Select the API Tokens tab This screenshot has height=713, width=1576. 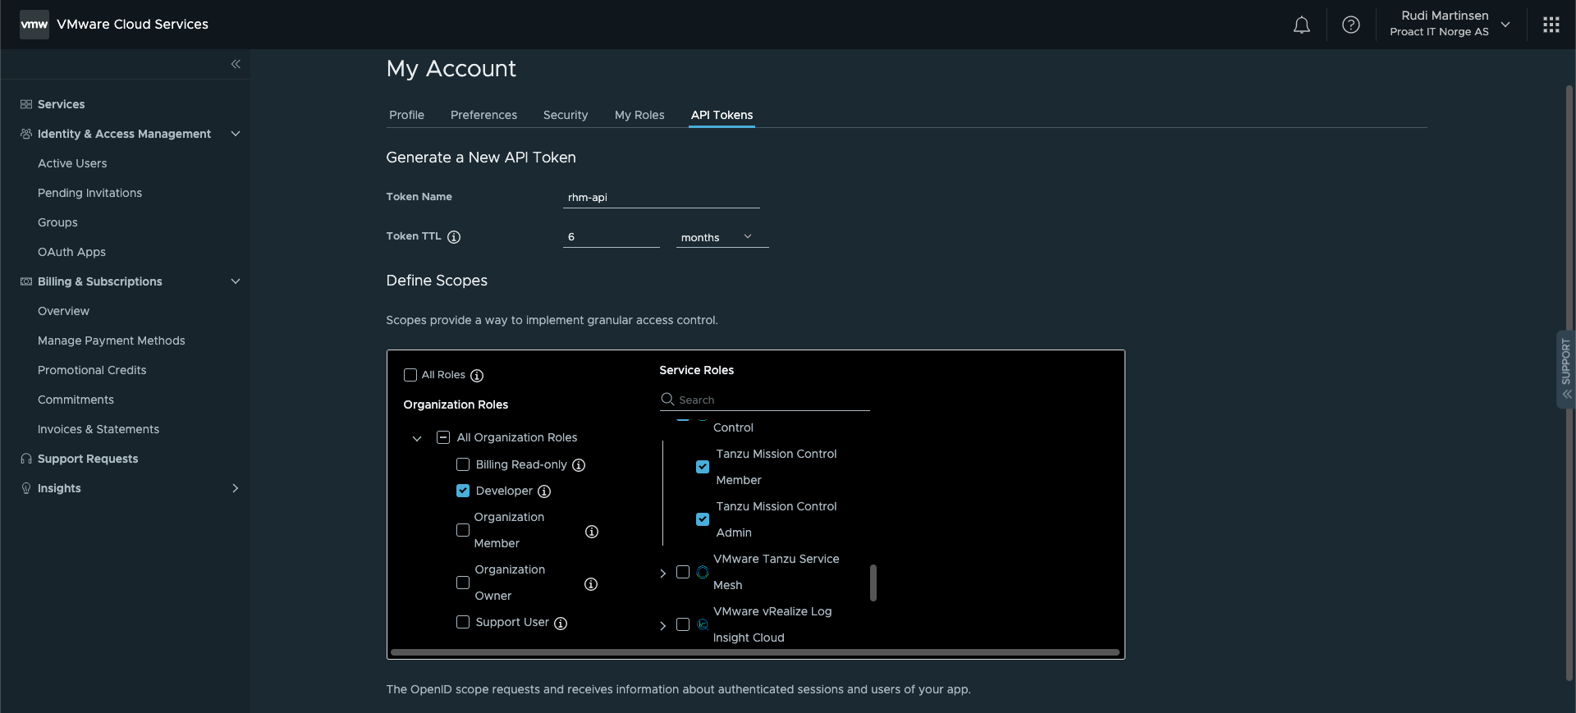[722, 115]
